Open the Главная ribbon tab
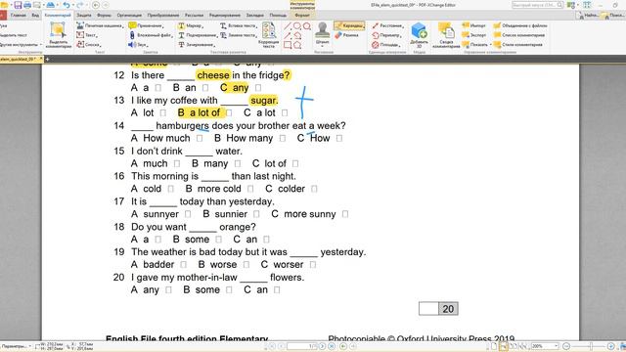This screenshot has width=626, height=352. (19, 16)
